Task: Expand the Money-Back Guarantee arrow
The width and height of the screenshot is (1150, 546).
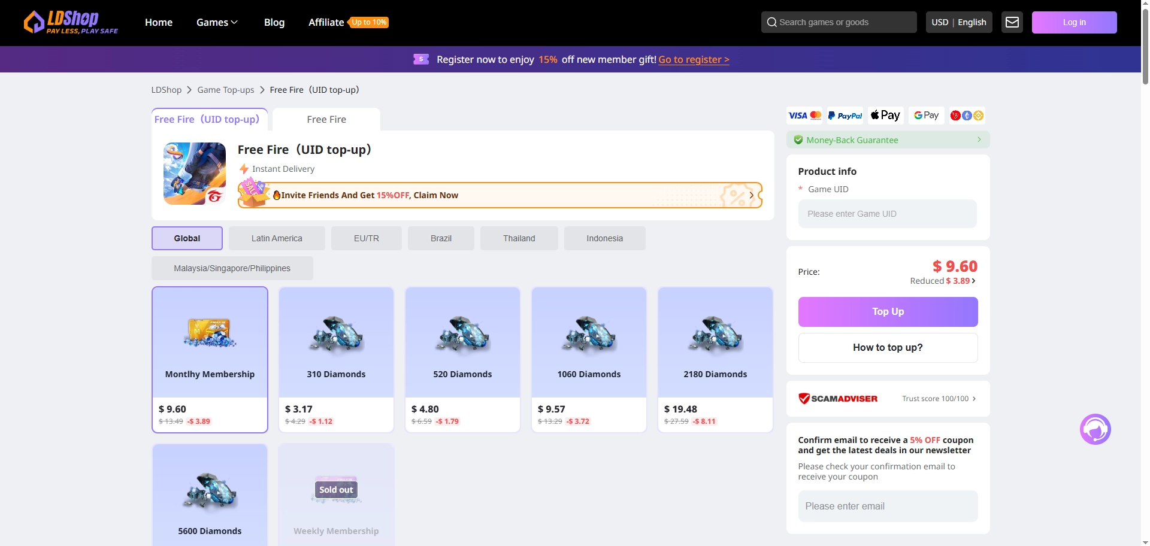Action: pos(979,139)
